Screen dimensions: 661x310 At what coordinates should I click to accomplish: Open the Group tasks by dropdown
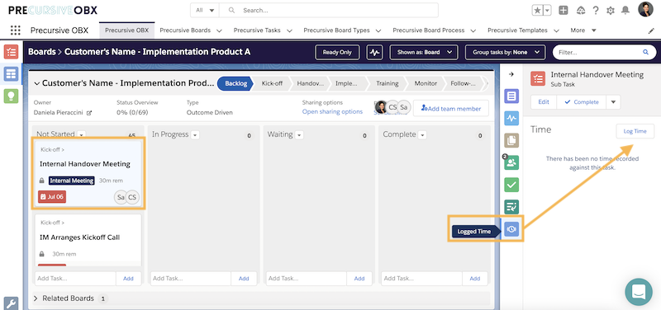(x=505, y=52)
